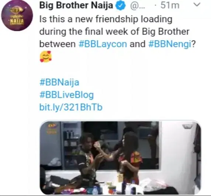This screenshot has height=196, width=211.
Task: Click the NAIJA text in avatar logo
Action: coord(17,21)
